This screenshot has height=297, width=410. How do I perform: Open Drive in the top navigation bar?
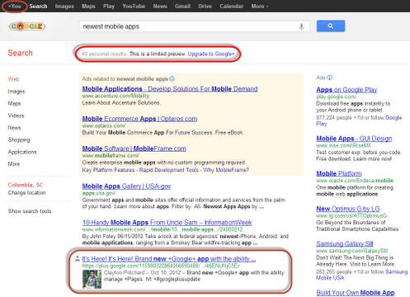point(205,6)
